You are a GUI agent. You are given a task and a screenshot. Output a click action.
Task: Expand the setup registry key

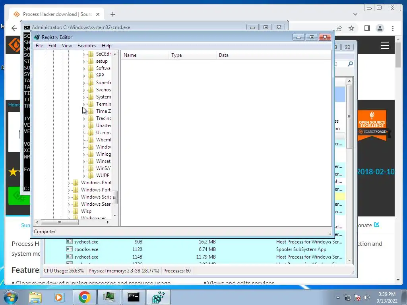[84, 62]
